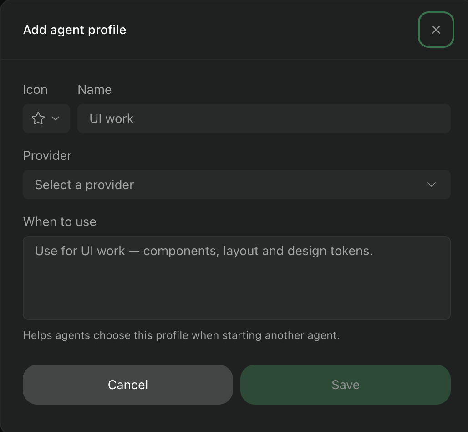The height and width of the screenshot is (432, 468).
Task: Open the star icon picker dropdown
Action: (x=46, y=118)
